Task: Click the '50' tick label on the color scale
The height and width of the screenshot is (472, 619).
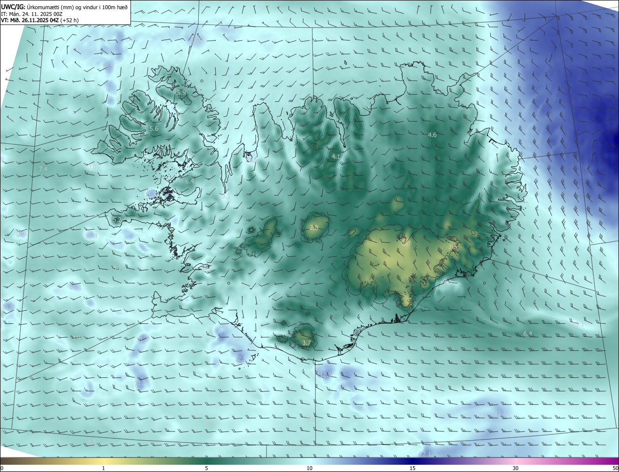Action: click(x=615, y=468)
